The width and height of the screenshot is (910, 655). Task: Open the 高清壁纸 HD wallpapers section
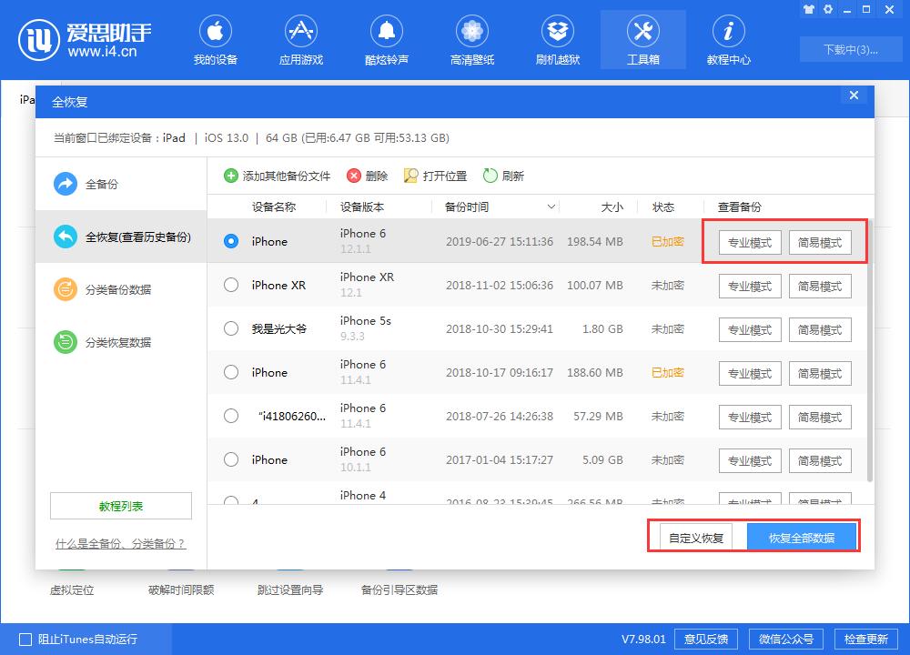471,39
